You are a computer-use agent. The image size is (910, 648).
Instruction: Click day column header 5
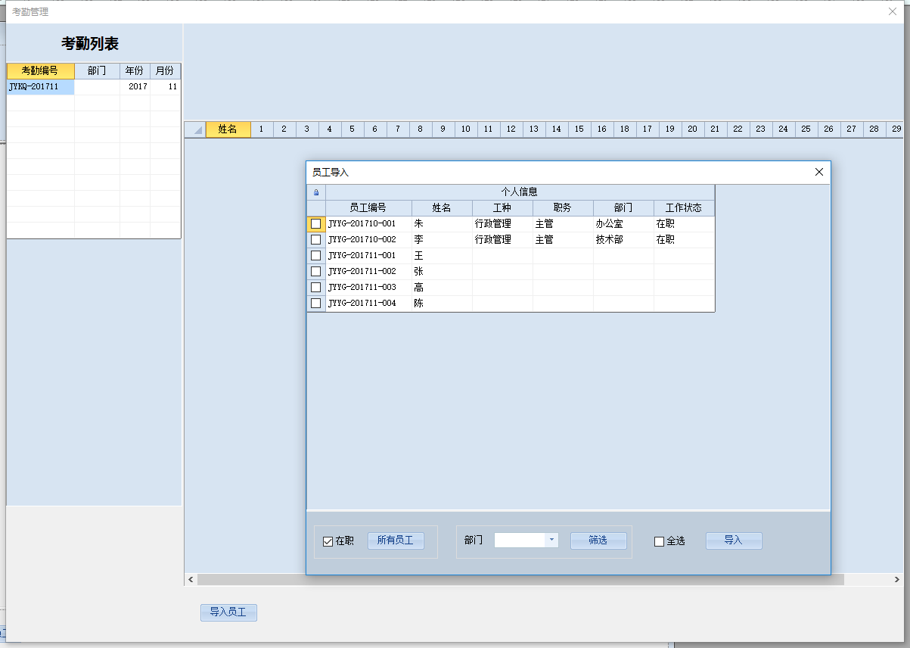pyautogui.click(x=353, y=129)
